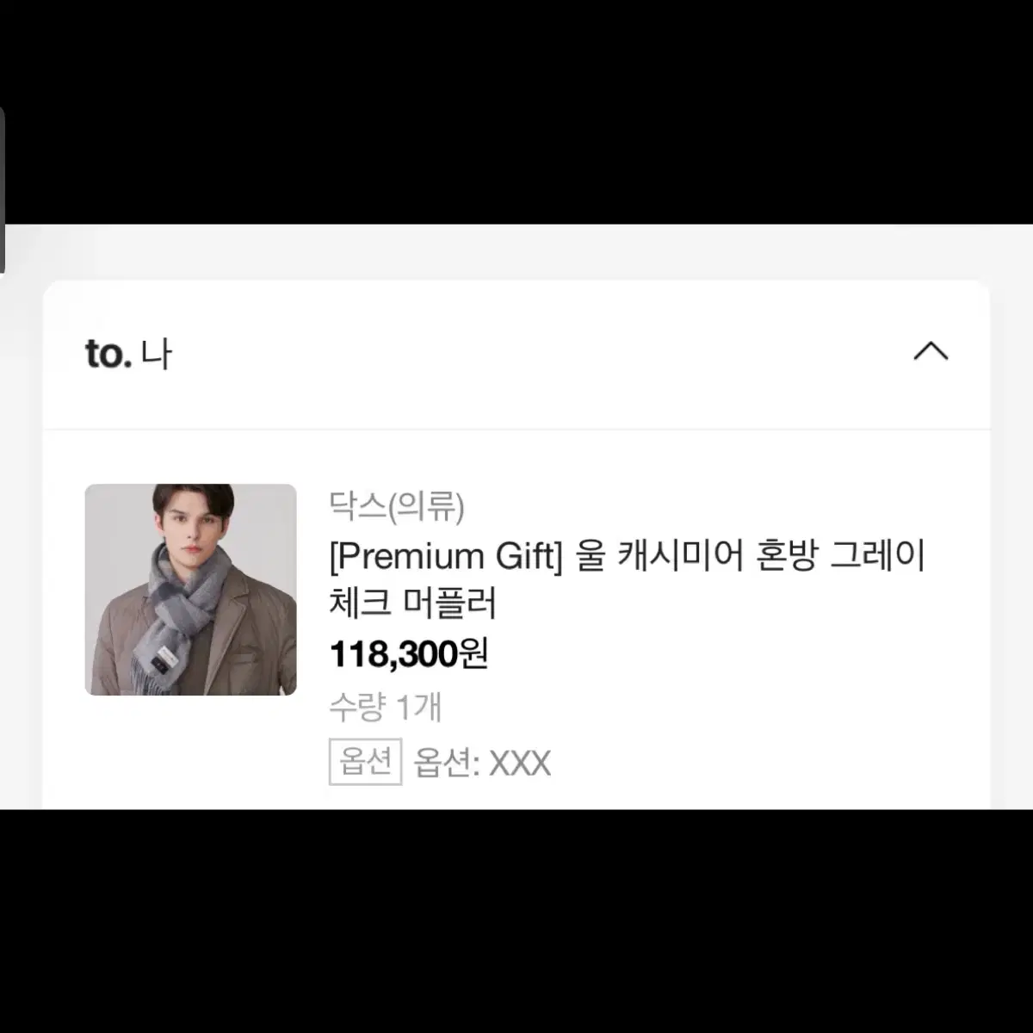
Task: Select the 수량 1개 quantity label
Action: [386, 708]
